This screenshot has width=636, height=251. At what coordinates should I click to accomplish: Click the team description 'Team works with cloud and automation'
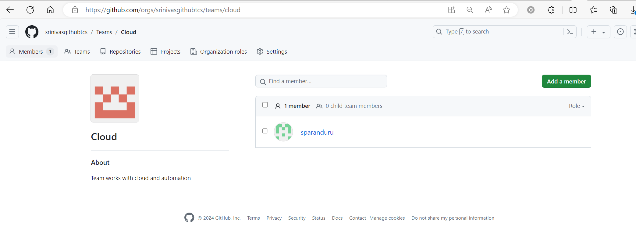141,178
